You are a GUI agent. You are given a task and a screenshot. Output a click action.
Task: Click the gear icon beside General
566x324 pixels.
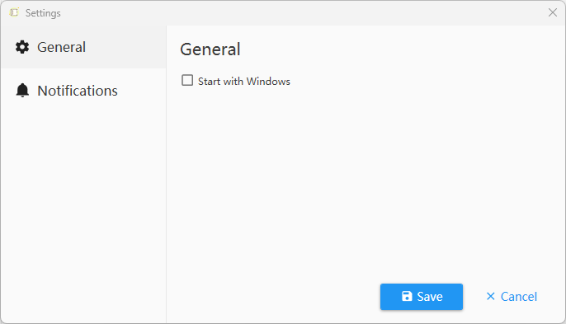click(22, 47)
